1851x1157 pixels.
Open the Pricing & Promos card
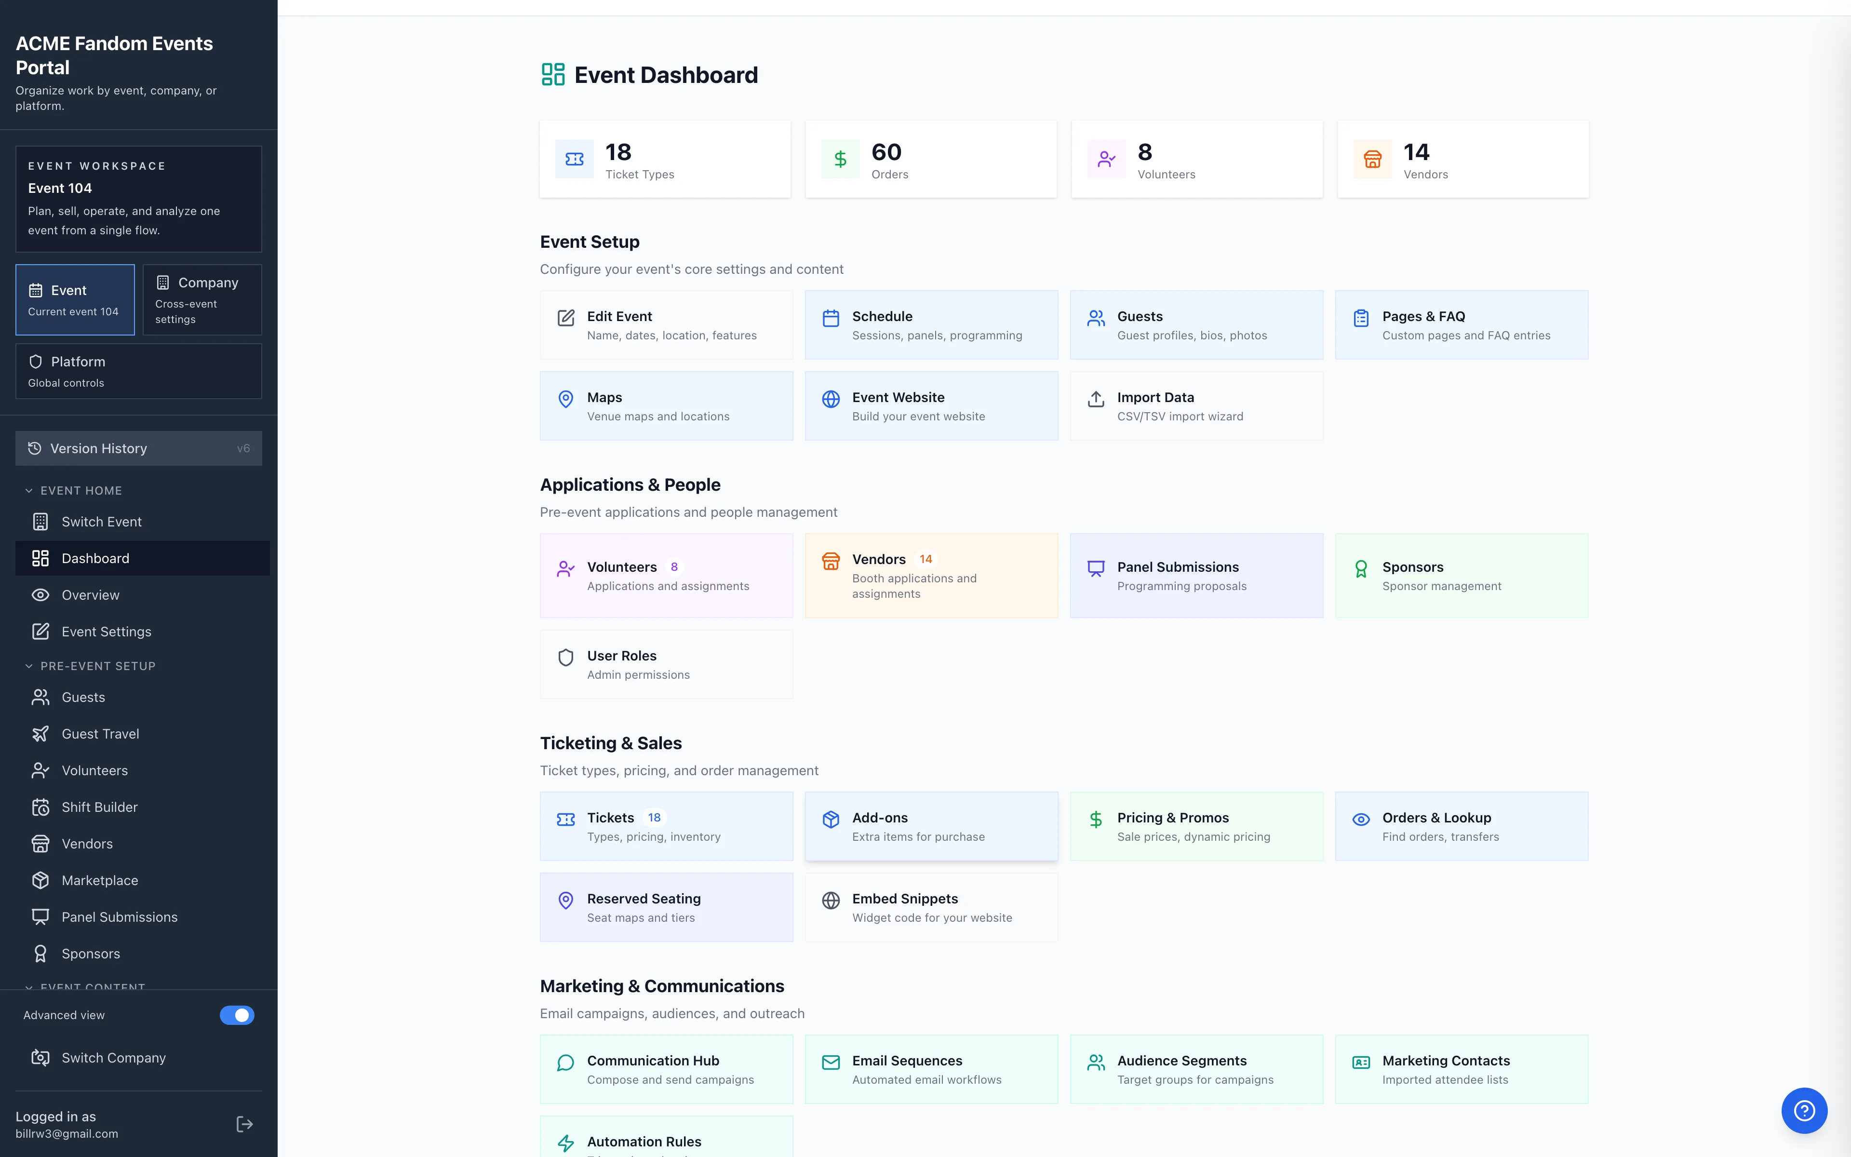point(1196,826)
